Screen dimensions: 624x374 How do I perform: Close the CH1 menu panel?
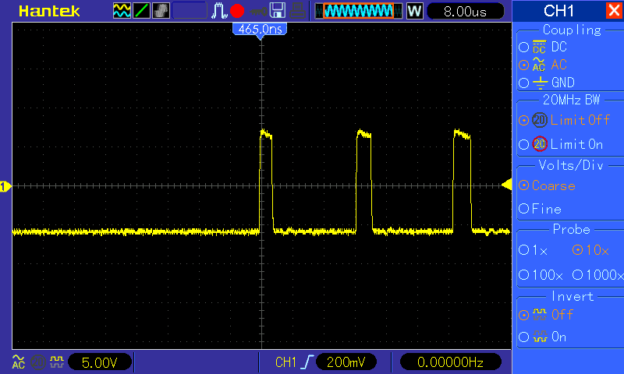click(x=614, y=10)
